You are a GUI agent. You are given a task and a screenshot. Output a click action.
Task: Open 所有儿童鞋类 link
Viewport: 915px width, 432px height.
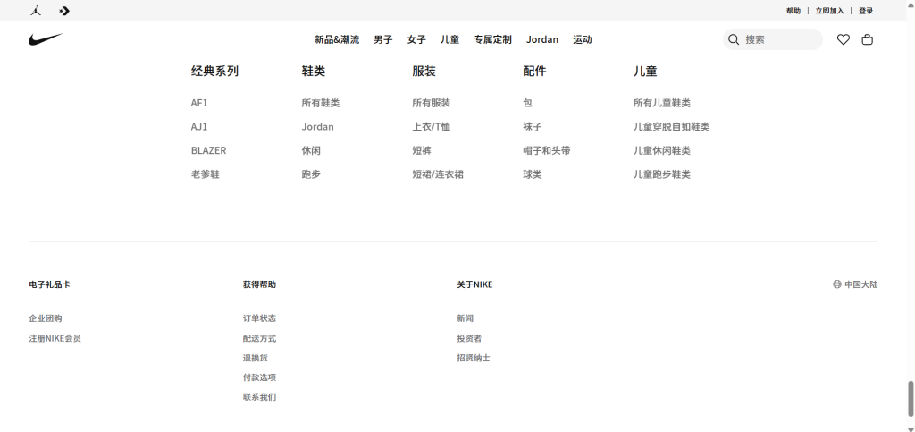662,103
